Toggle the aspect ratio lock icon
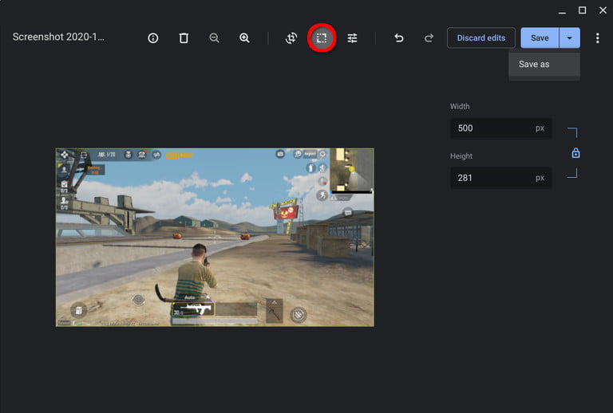613x413 pixels. tap(575, 152)
